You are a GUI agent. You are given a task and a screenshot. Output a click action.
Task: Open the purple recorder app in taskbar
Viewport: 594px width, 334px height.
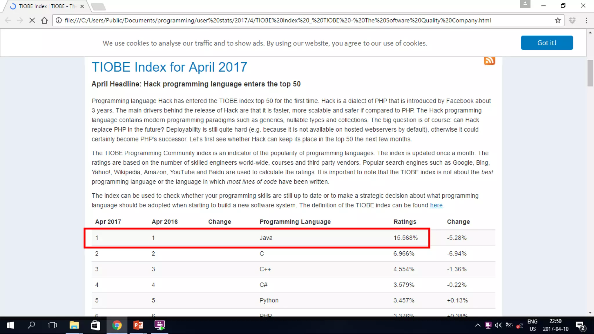point(160,325)
